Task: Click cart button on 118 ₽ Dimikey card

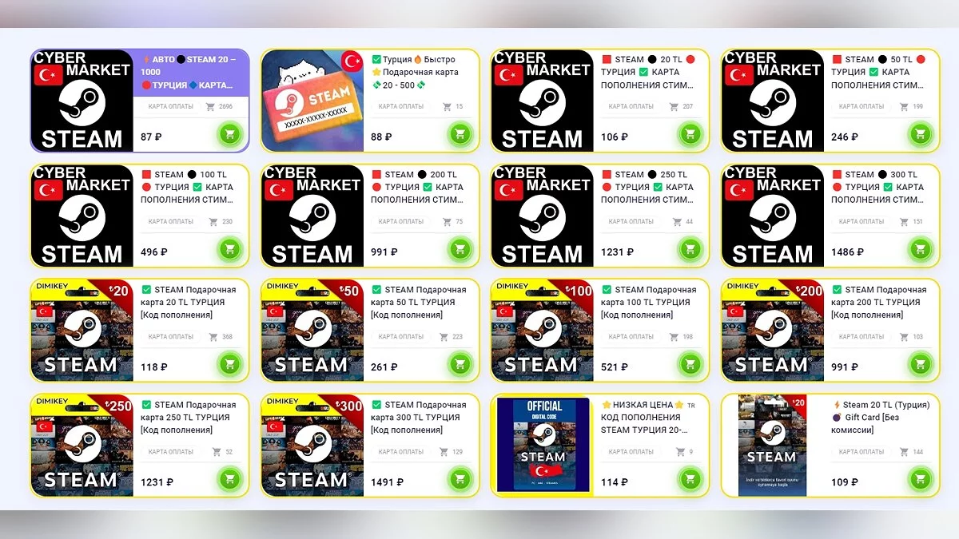Action: tap(230, 364)
